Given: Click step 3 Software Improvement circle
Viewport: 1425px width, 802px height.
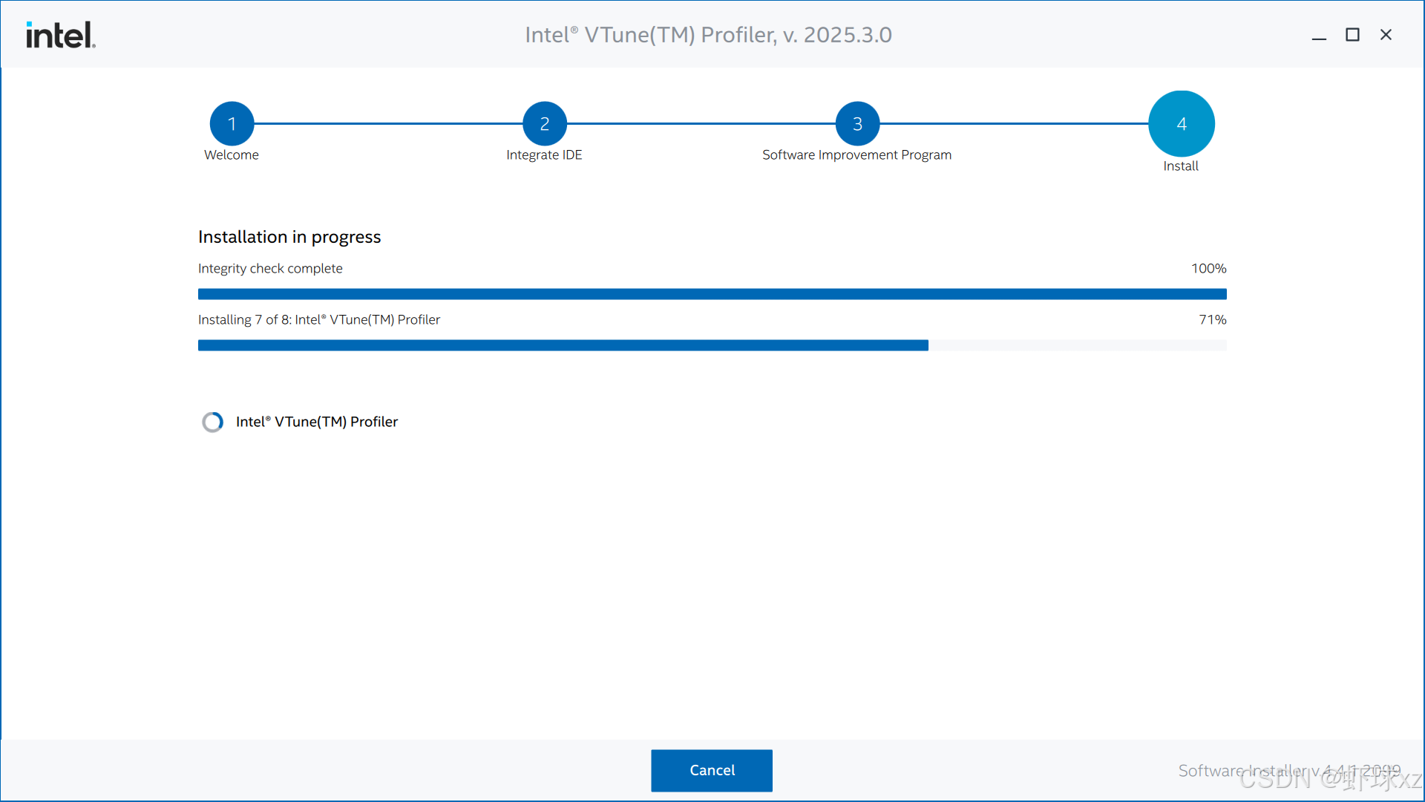Looking at the screenshot, I should click(x=857, y=123).
